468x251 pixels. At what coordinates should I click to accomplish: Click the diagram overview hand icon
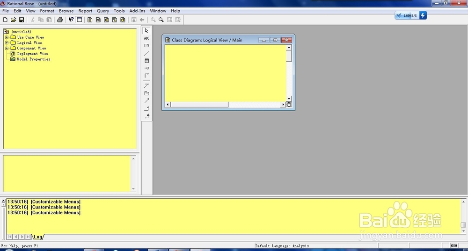[289, 105]
